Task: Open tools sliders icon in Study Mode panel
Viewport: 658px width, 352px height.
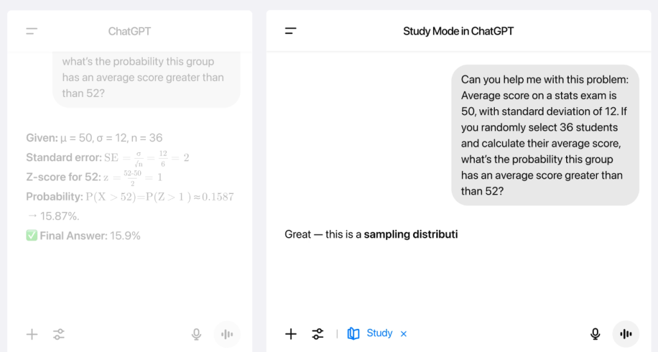Action: point(317,334)
